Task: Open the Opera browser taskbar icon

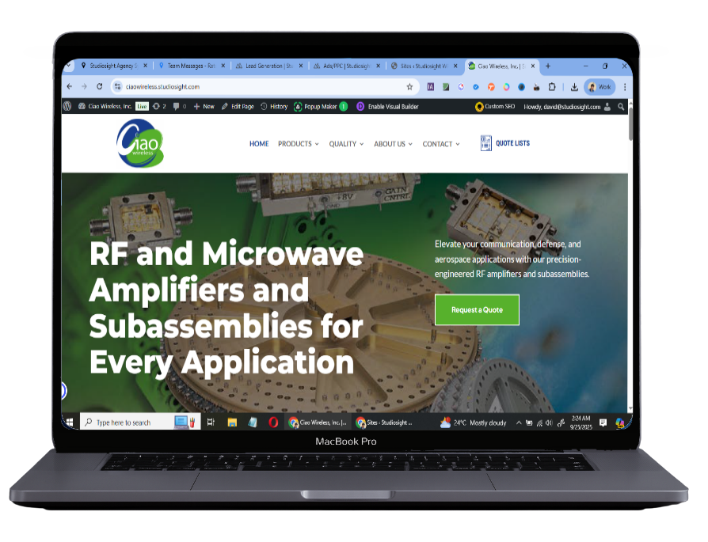Action: pos(272,423)
